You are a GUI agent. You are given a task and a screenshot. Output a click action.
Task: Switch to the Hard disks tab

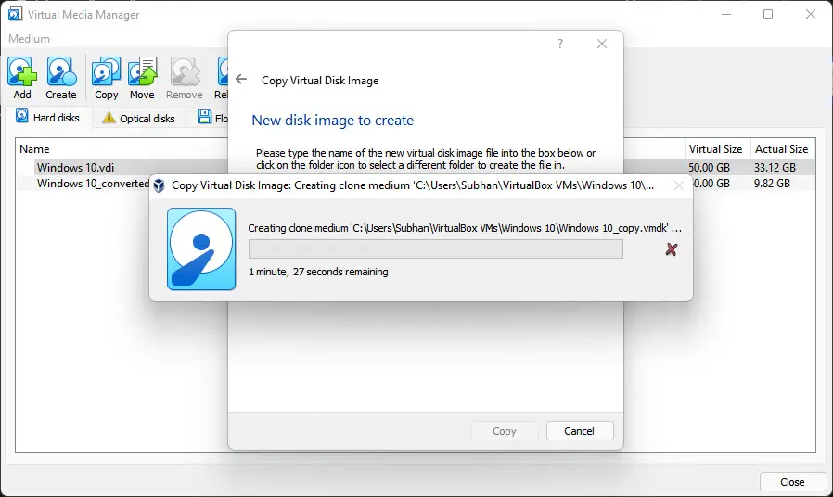48,118
